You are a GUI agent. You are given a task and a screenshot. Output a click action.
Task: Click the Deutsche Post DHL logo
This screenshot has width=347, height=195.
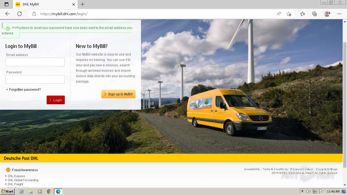click(21, 158)
